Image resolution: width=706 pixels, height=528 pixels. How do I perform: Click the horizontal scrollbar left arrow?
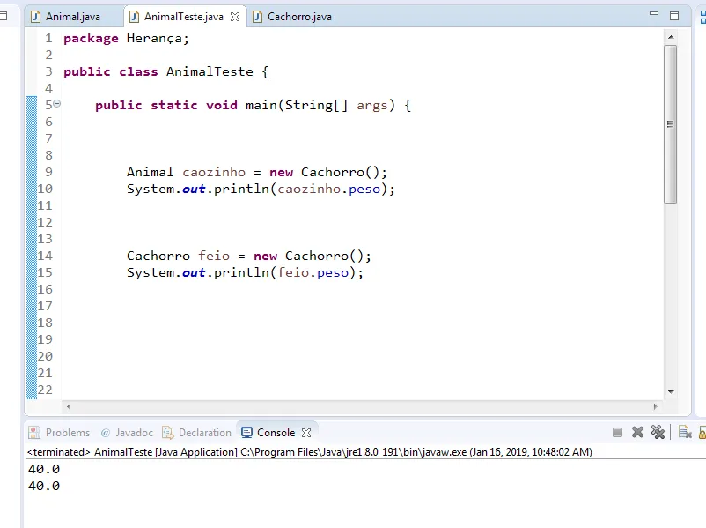tap(69, 406)
